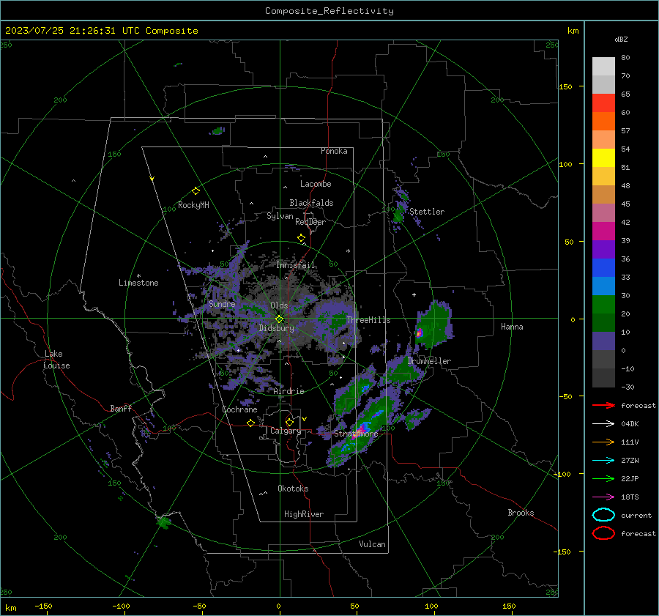
Task: Click the red 'forecast' ellipse legend icon
Action: [603, 533]
